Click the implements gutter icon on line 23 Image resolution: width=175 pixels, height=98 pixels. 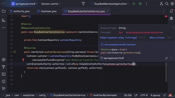[14, 52]
